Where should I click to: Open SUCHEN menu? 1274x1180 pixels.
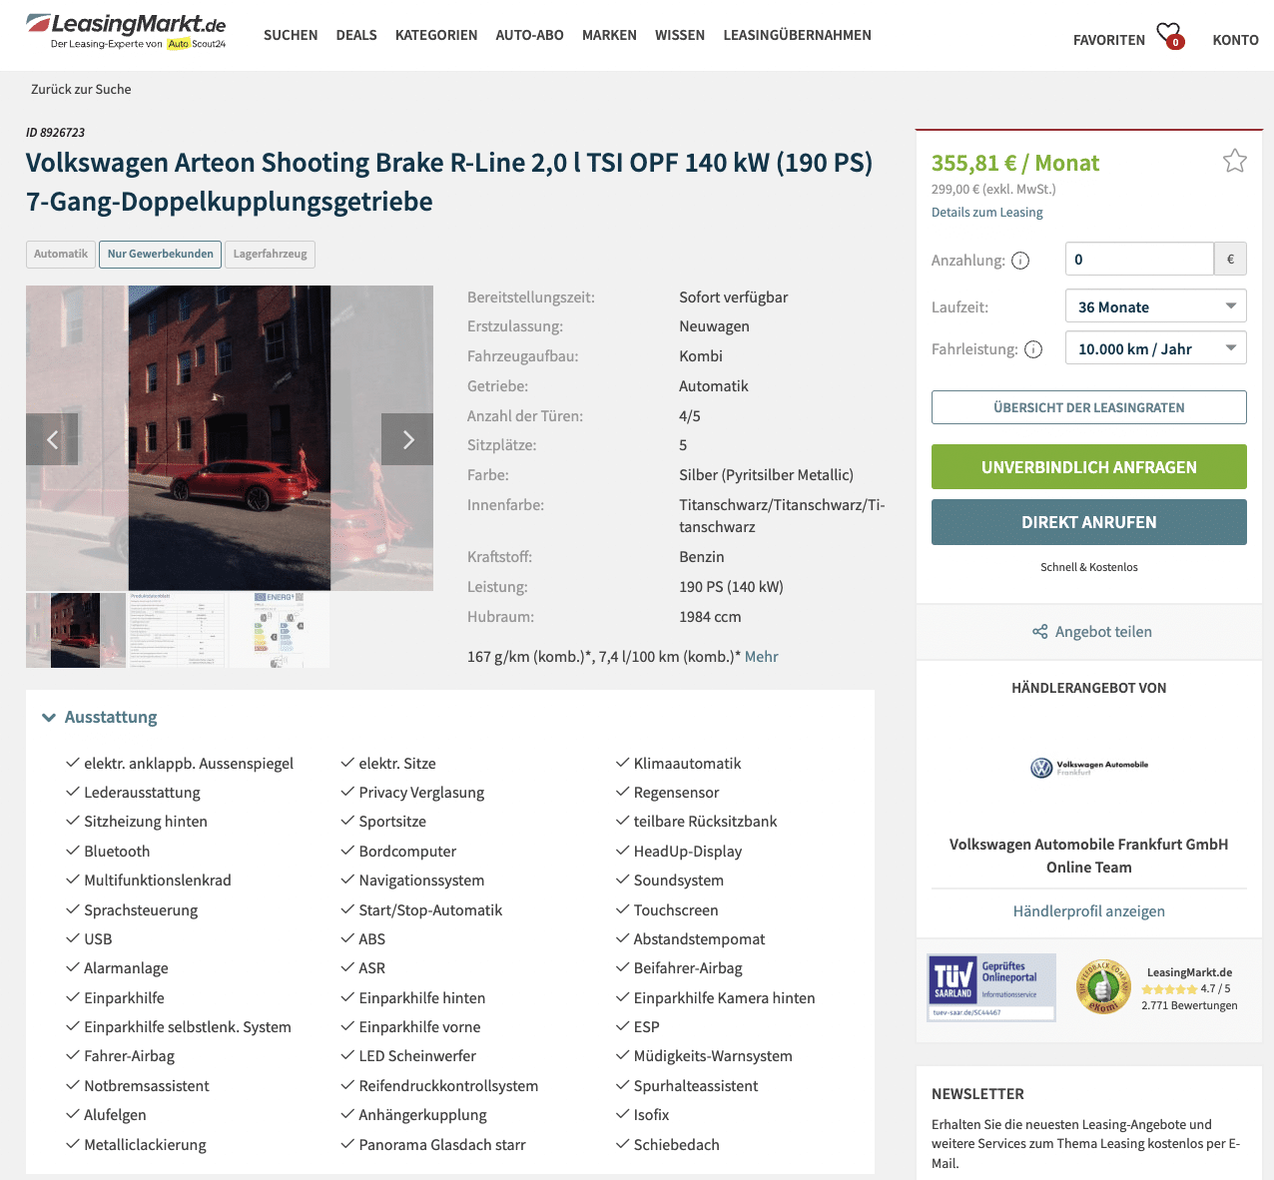(291, 35)
